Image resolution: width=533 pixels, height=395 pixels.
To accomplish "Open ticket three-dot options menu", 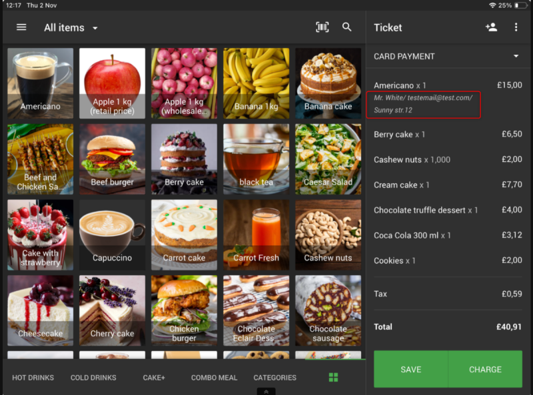I will tap(516, 27).
